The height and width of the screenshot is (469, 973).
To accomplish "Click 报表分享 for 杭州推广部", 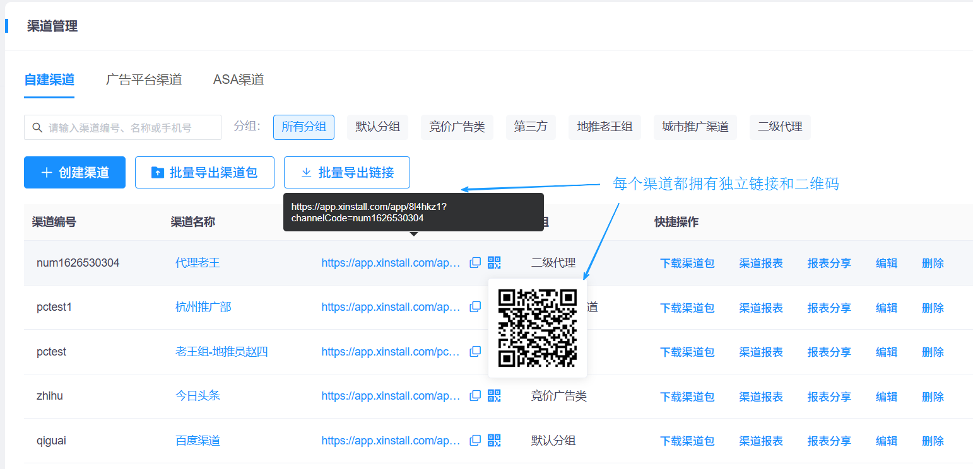I will pos(829,308).
